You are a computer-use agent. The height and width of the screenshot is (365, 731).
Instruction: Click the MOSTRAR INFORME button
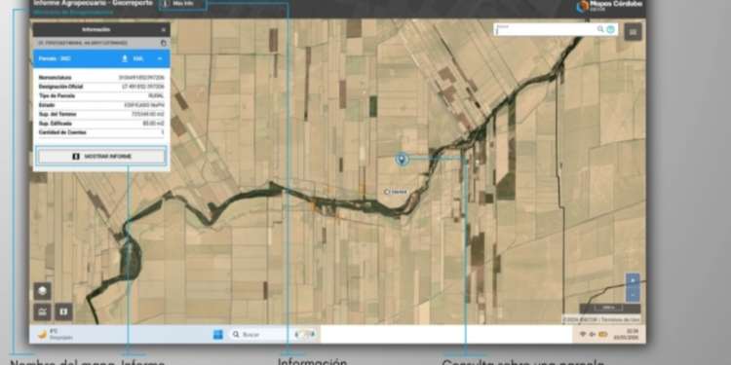101,157
